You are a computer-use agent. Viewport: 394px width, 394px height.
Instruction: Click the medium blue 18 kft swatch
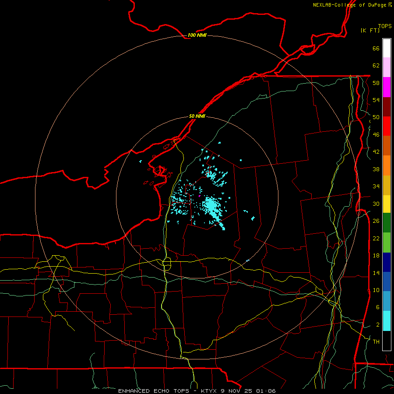[x=387, y=281]
